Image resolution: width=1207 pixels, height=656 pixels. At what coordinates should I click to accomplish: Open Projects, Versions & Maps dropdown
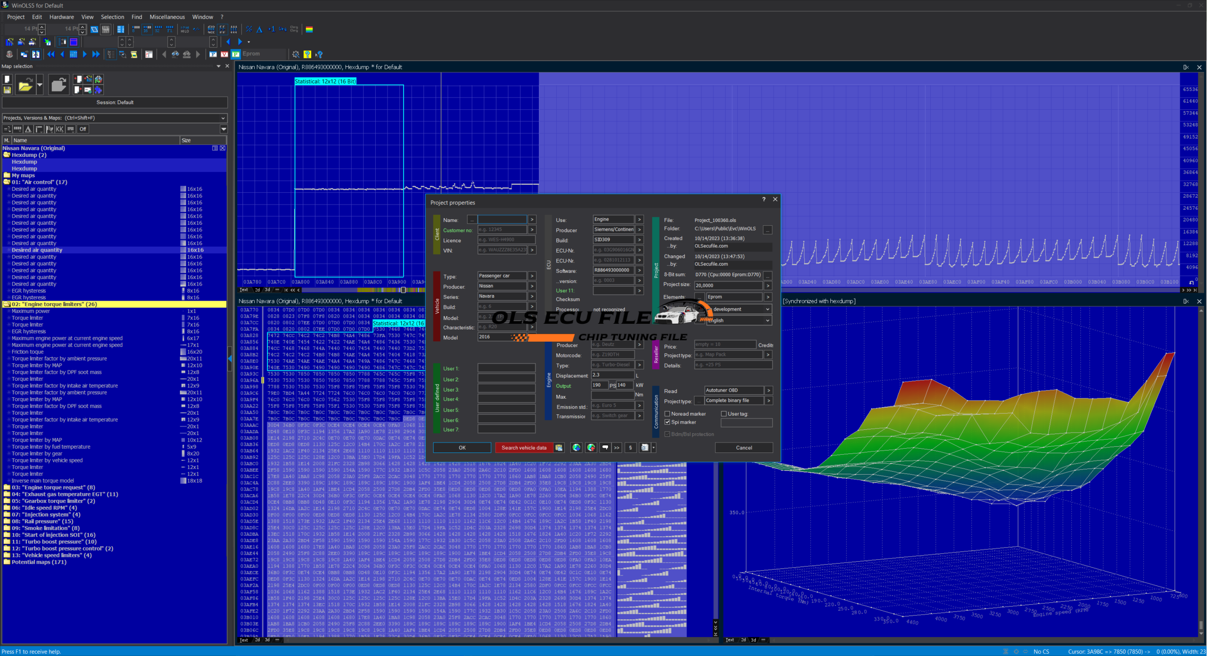click(223, 118)
